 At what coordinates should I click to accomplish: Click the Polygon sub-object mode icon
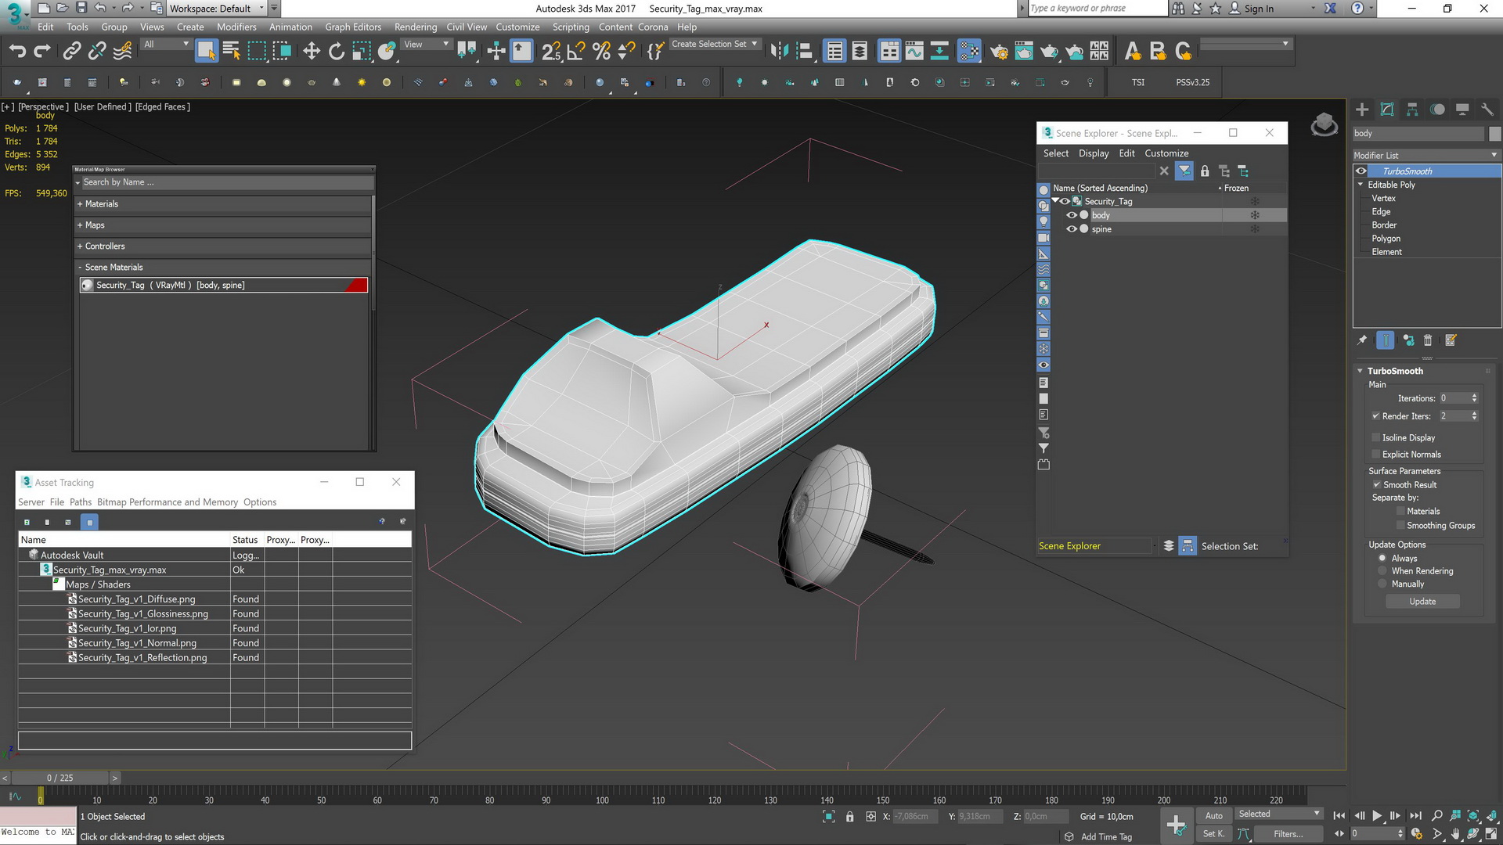1386,237
